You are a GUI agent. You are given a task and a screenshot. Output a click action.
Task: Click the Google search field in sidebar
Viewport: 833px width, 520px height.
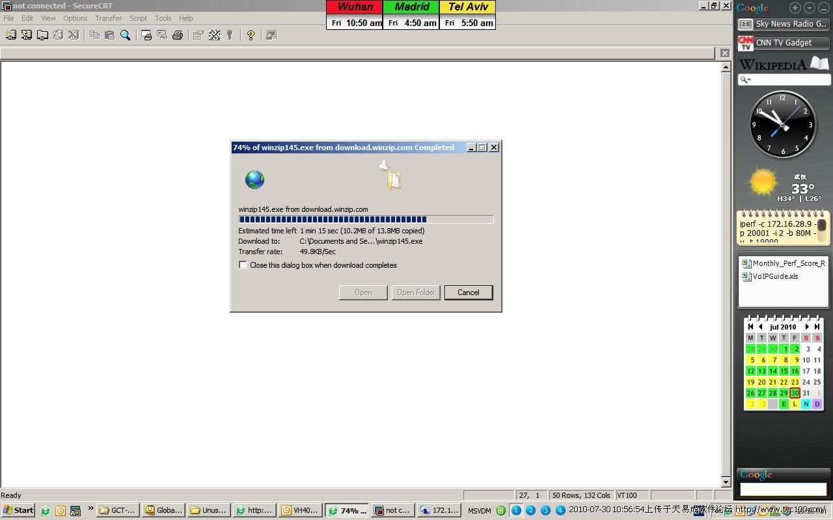(x=783, y=489)
